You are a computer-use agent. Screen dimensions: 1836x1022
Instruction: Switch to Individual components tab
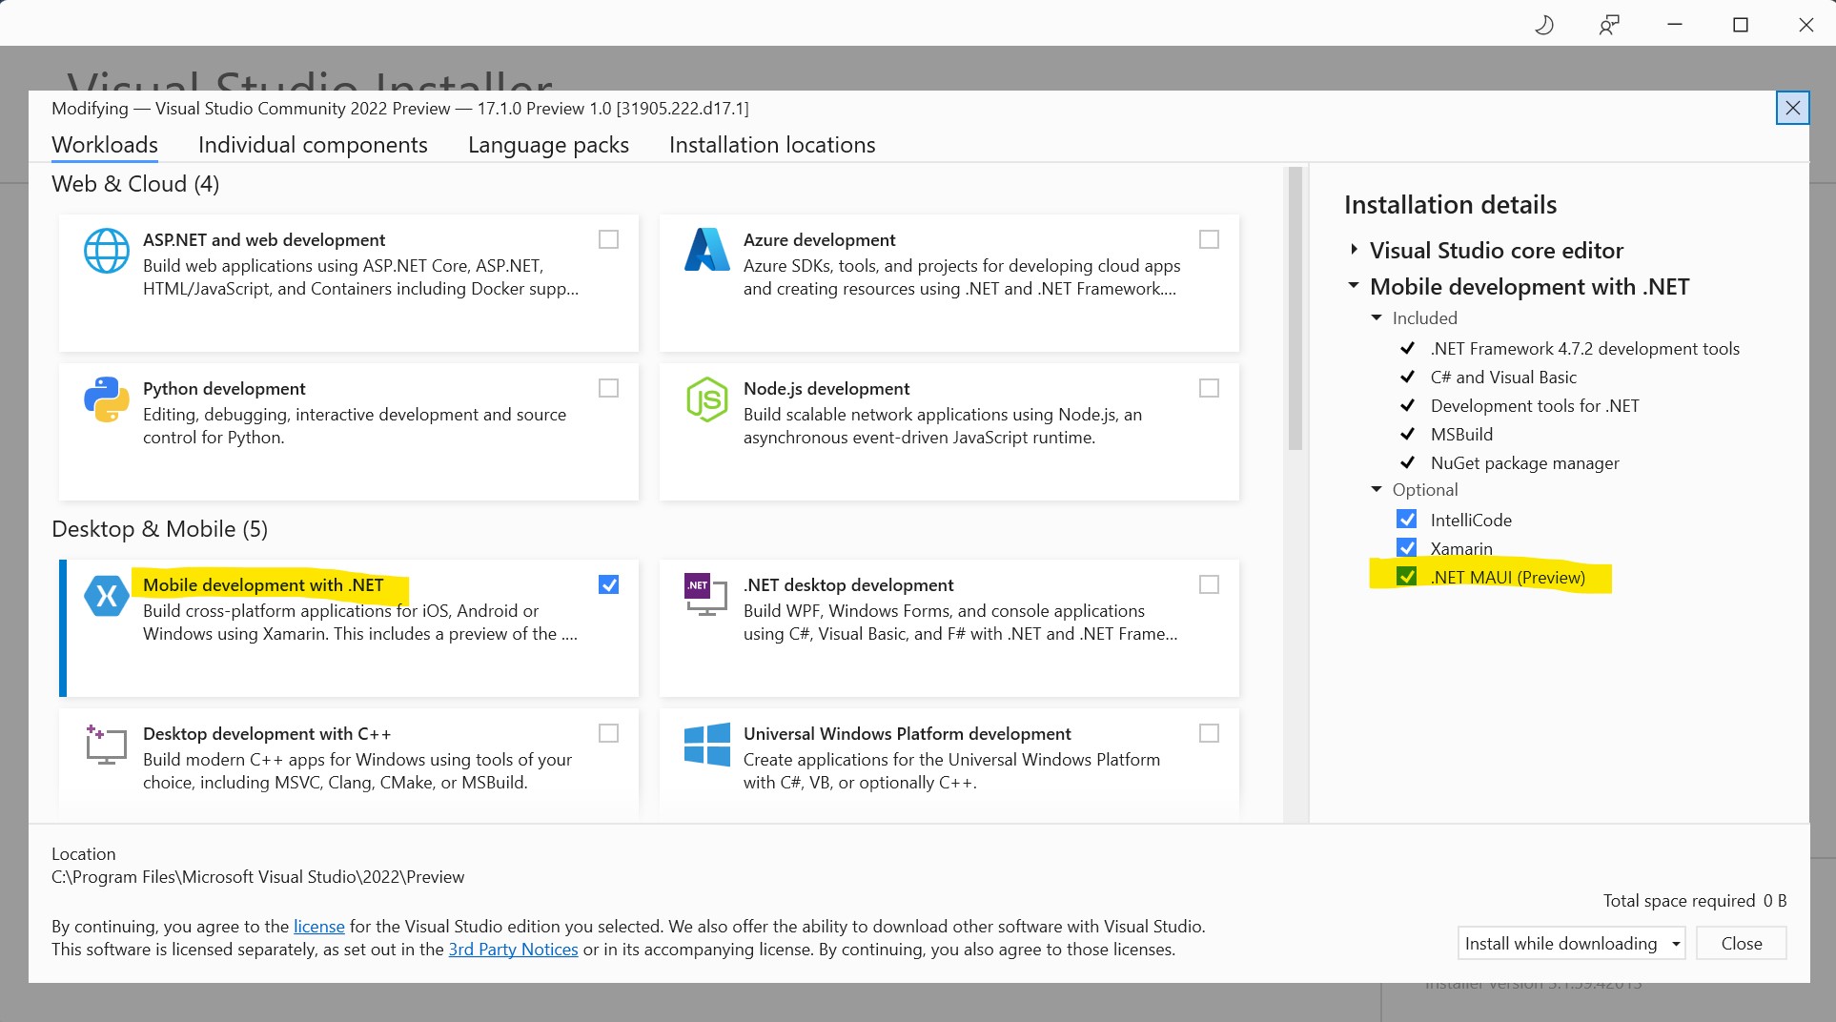(x=313, y=145)
